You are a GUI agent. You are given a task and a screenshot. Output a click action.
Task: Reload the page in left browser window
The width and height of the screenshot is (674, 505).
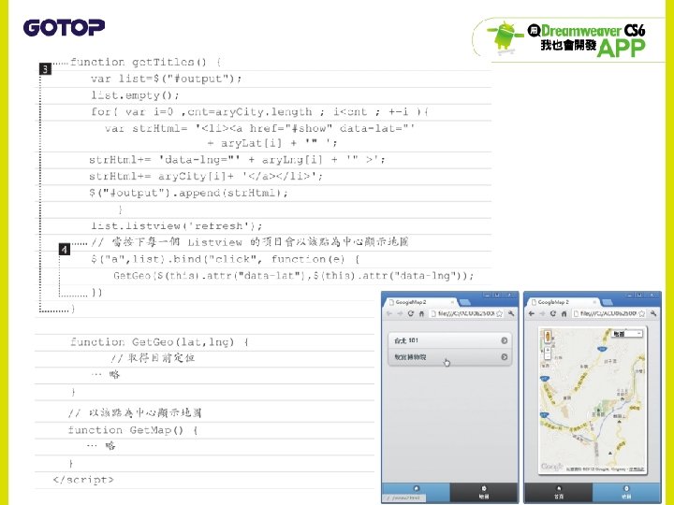(x=411, y=313)
